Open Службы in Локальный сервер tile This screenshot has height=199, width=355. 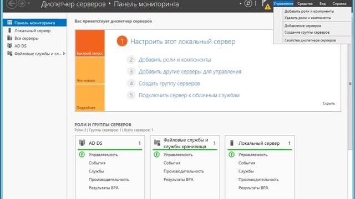point(246,171)
